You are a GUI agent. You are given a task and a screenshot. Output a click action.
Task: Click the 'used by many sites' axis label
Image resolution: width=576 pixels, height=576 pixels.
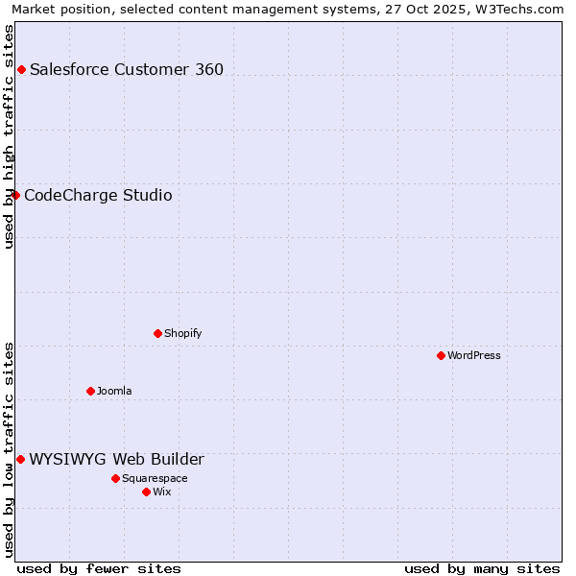pos(482,568)
